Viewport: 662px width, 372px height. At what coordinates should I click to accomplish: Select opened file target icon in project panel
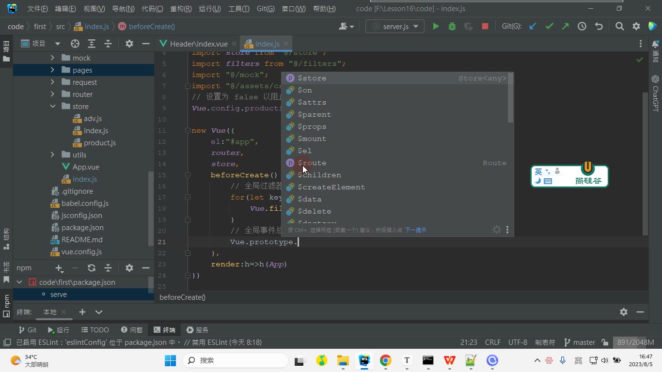tap(75, 44)
